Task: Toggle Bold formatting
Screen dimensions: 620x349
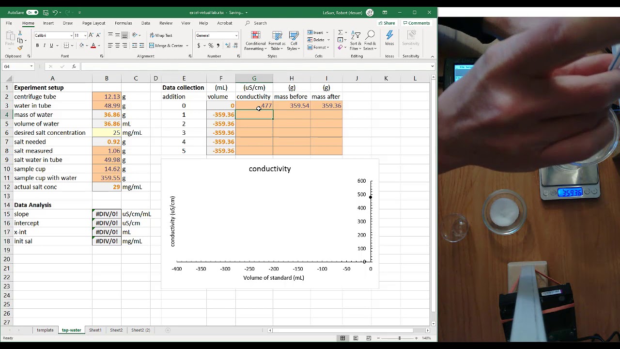Action: pyautogui.click(x=37, y=46)
